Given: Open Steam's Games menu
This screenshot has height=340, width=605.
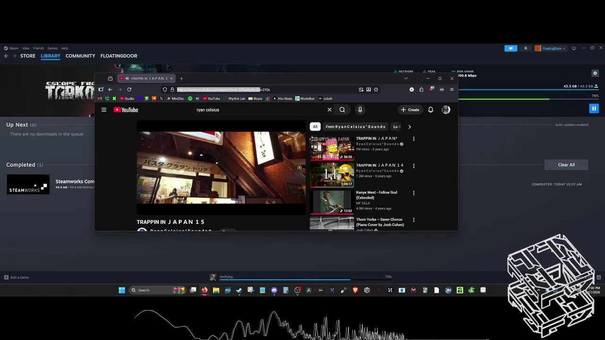Looking at the screenshot, I should [52, 48].
